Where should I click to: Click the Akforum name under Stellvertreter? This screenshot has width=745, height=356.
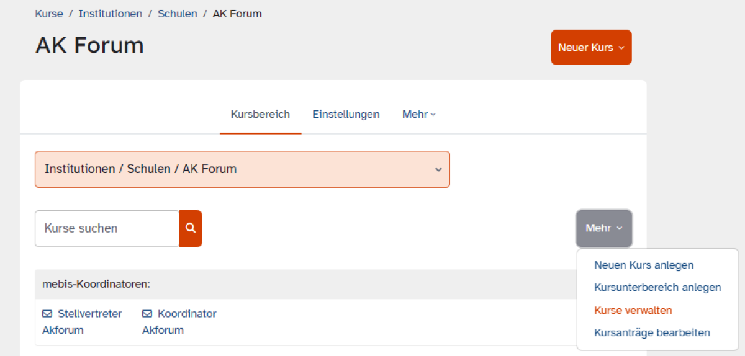63,330
